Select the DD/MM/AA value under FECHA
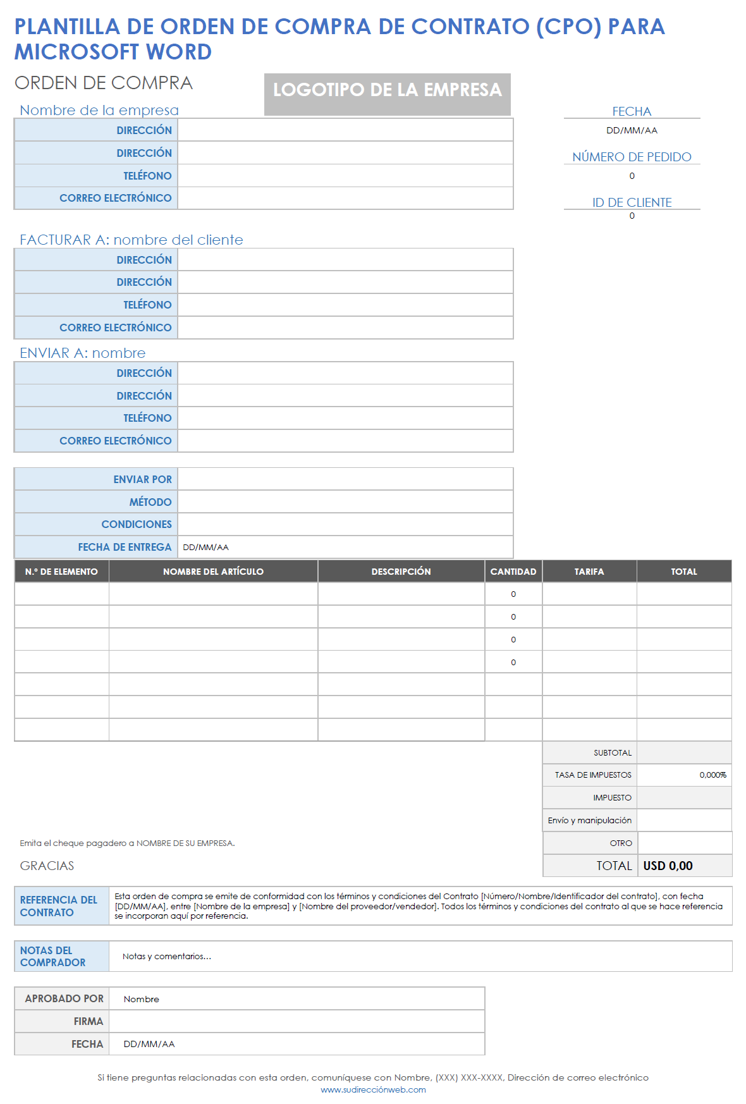 click(632, 130)
